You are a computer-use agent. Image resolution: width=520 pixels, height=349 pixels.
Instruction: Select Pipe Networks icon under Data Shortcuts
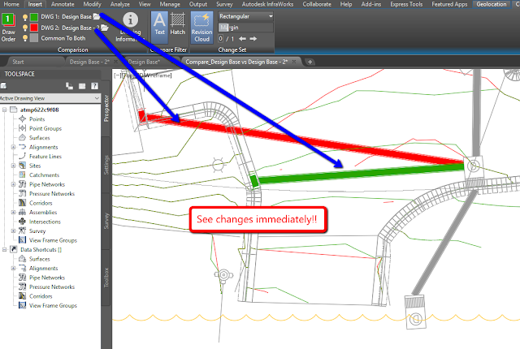[x=22, y=278]
